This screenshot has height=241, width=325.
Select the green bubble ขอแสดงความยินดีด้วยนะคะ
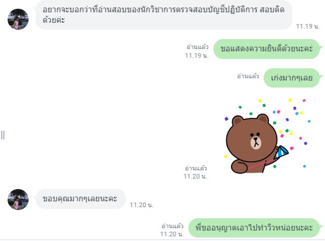tap(267, 49)
